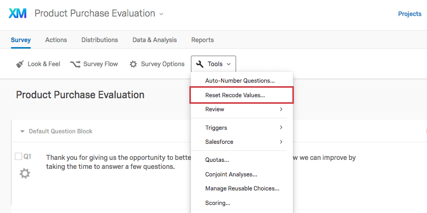Click the XM logo icon
Viewport: 427px width, 213px height.
[18, 14]
